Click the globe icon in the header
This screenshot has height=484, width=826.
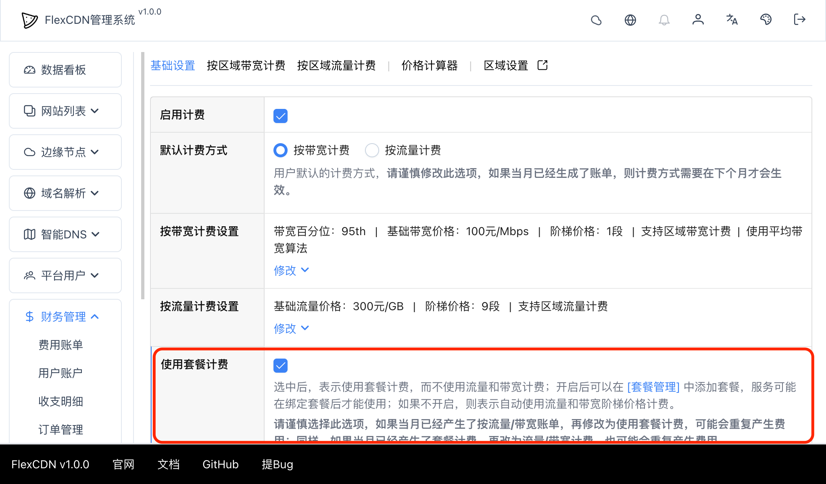click(630, 20)
